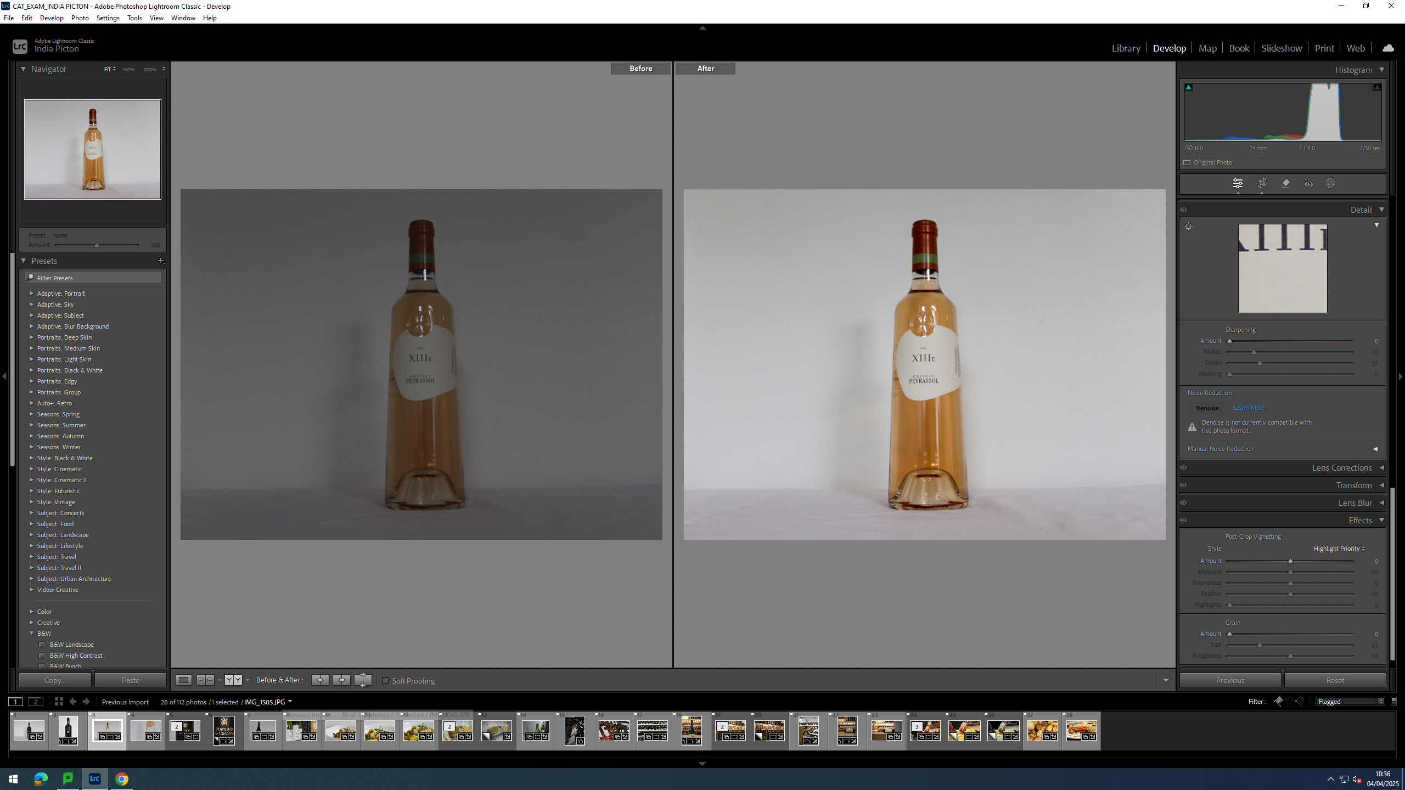
Task: Open cloud sync status icon
Action: 1388,48
